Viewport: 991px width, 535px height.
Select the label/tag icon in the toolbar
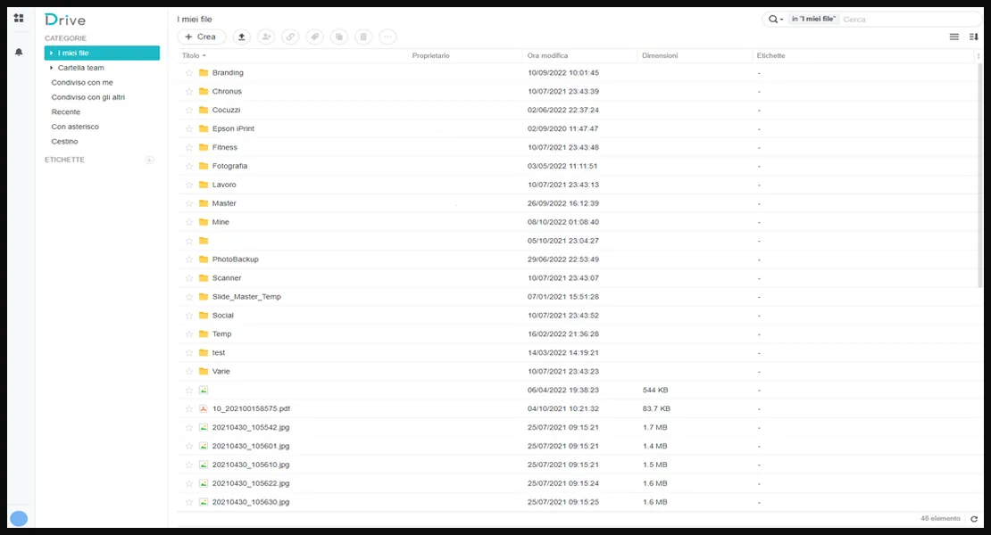pyautogui.click(x=314, y=37)
